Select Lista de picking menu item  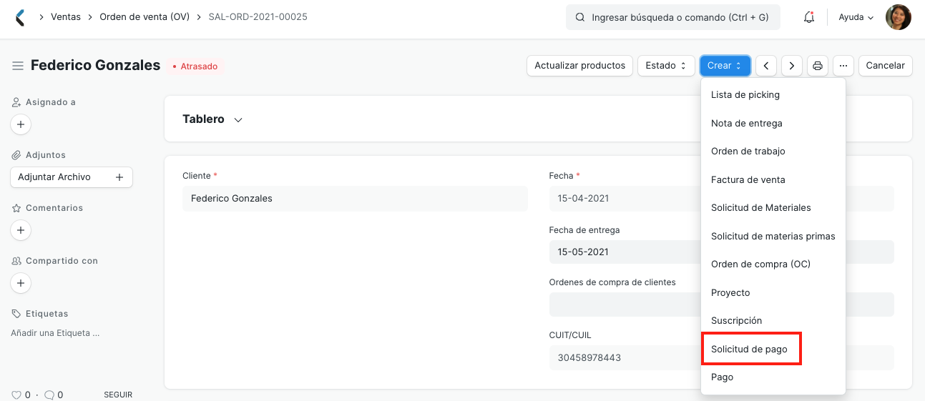pos(773,95)
